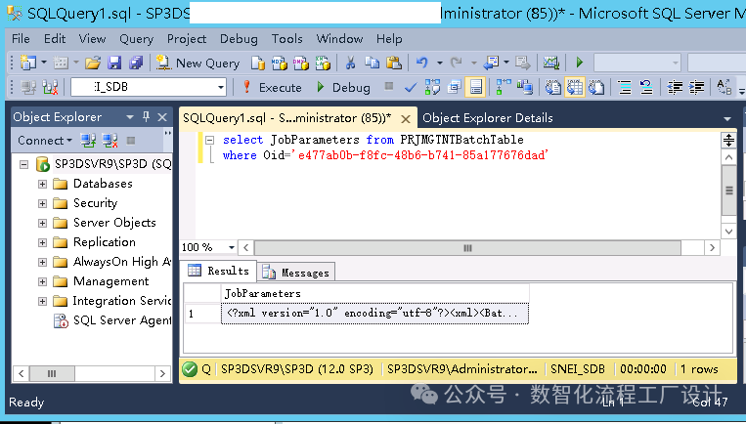Click Object Explorer disconnect icon
Image resolution: width=746 pixels, height=424 pixels.
[110, 141]
